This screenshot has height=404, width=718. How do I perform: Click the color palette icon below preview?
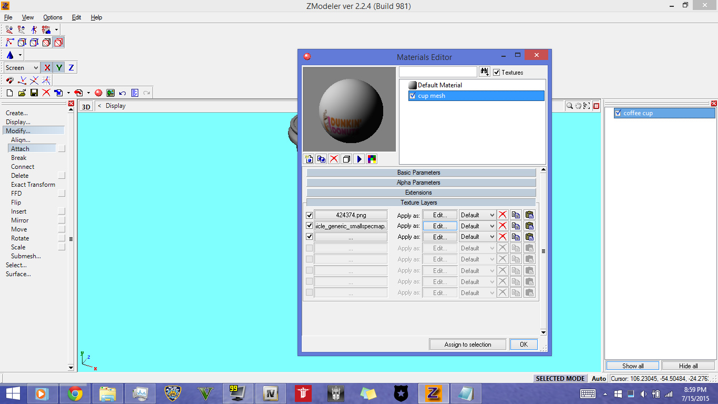pos(372,159)
